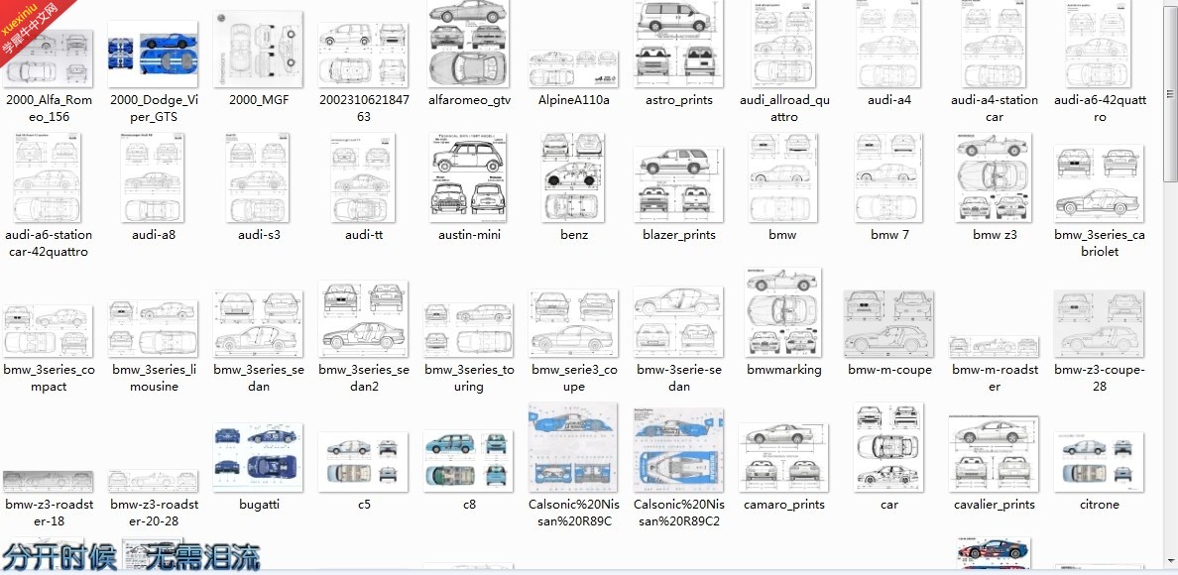Open the bmwmarking thumbnail
Image resolution: width=1178 pixels, height=575 pixels.
click(782, 312)
